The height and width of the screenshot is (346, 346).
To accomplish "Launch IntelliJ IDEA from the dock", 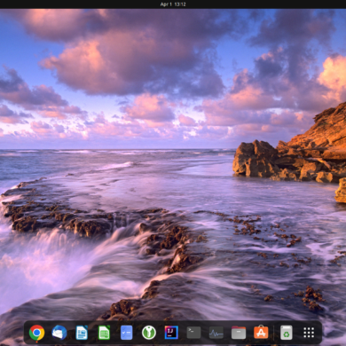I will (x=171, y=333).
